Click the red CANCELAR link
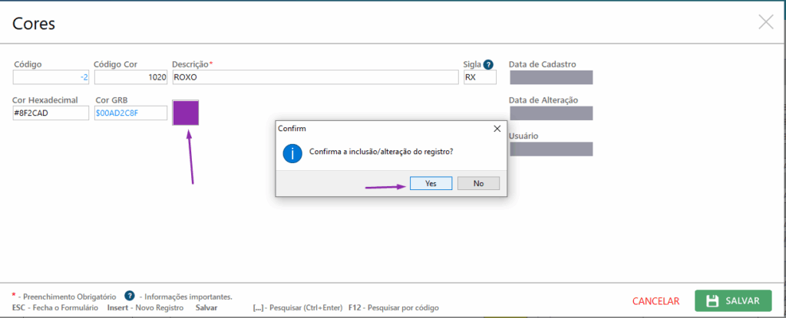The height and width of the screenshot is (318, 786). 656,301
